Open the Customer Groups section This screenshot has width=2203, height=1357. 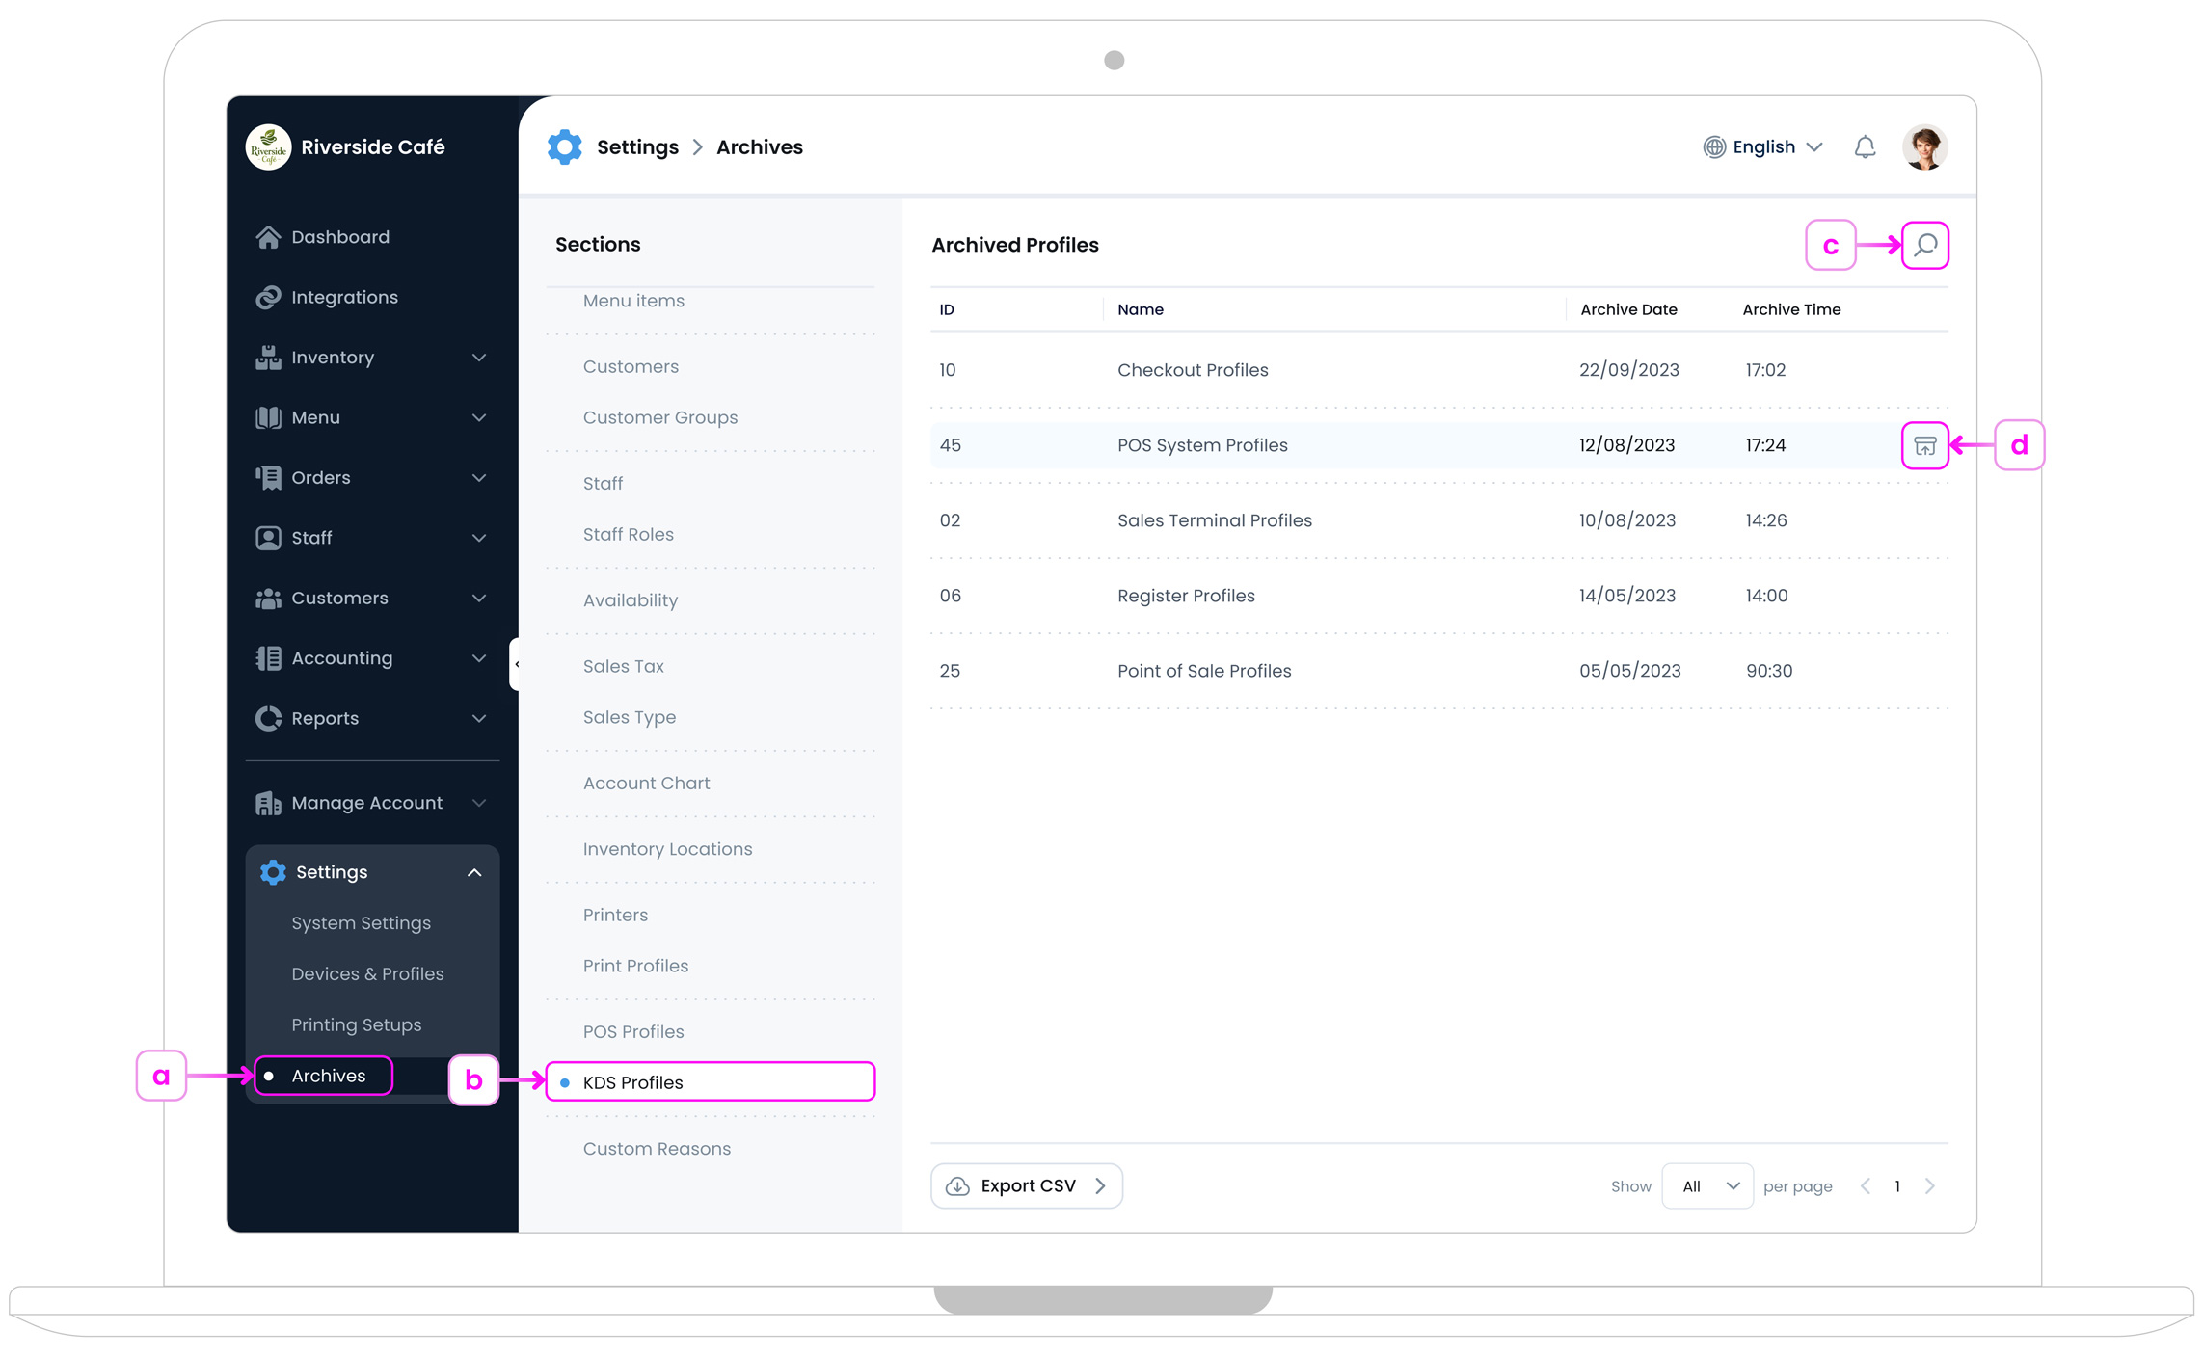click(x=659, y=417)
